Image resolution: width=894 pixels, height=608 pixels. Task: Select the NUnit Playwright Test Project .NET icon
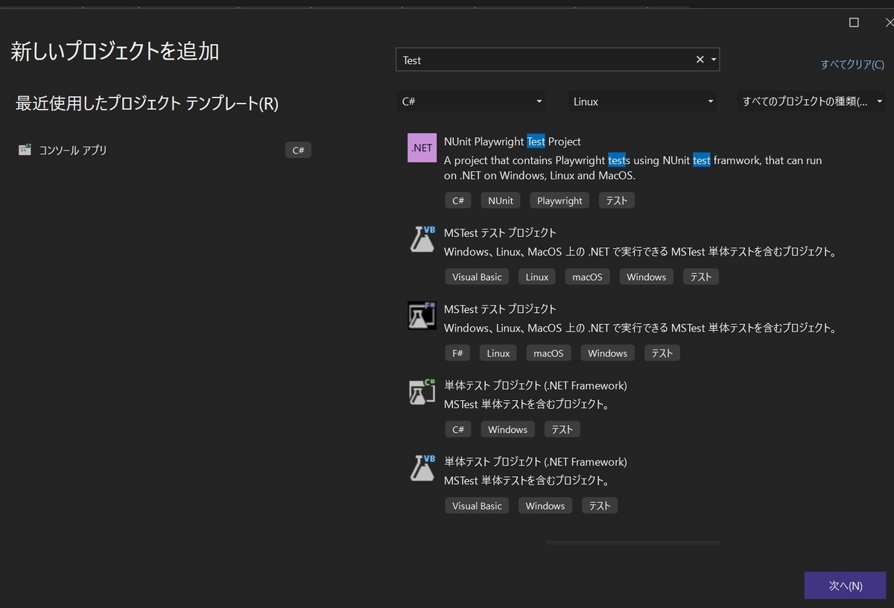point(422,148)
